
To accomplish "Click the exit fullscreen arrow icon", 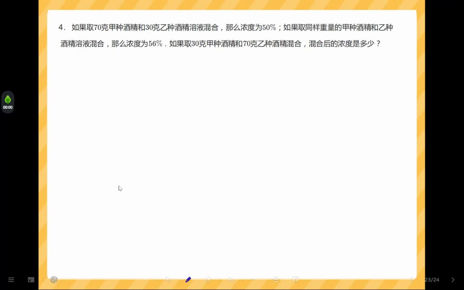I will [31, 280].
